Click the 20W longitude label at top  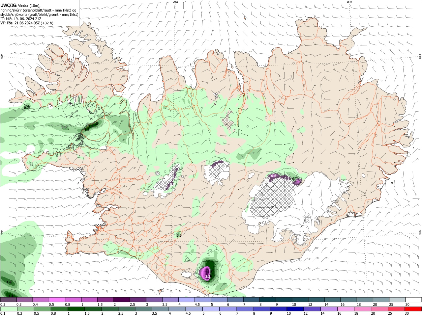tap(175, 2)
